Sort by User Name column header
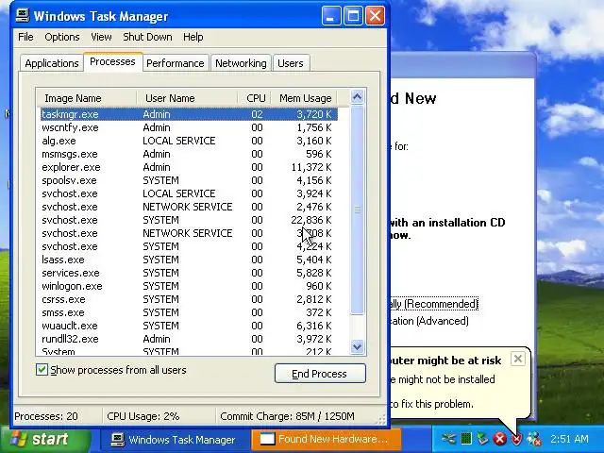 pyautogui.click(x=188, y=98)
